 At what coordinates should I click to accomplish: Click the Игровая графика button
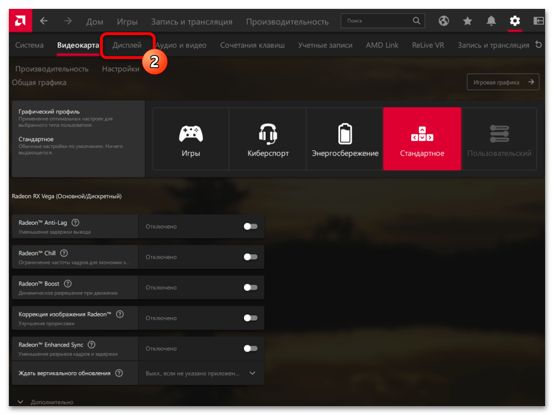(x=503, y=82)
